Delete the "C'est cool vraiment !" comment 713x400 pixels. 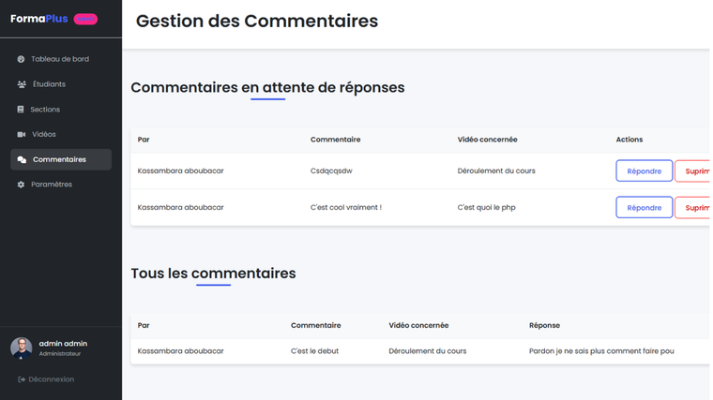[694, 207]
